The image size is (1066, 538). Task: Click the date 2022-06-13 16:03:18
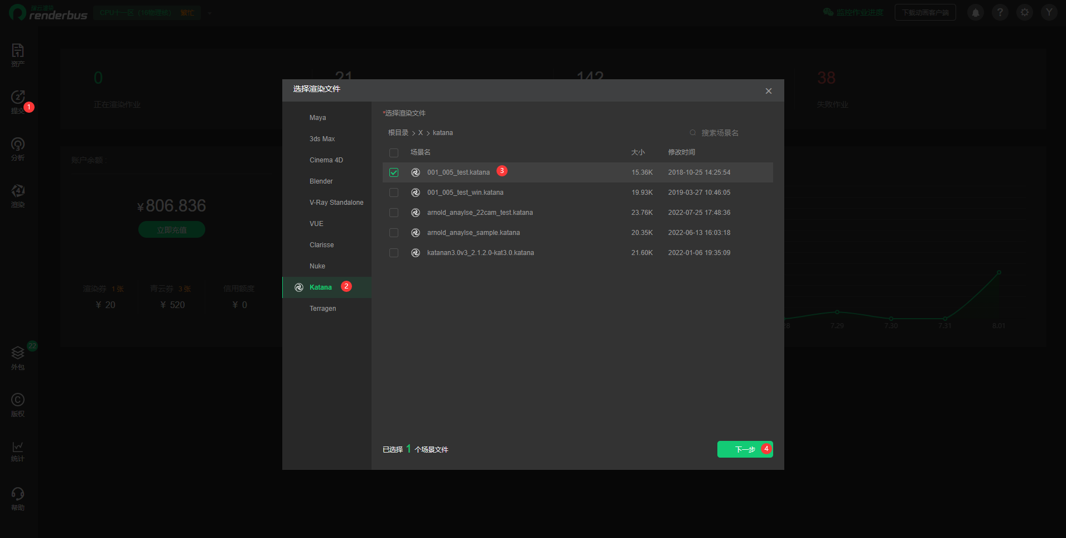pyautogui.click(x=700, y=233)
